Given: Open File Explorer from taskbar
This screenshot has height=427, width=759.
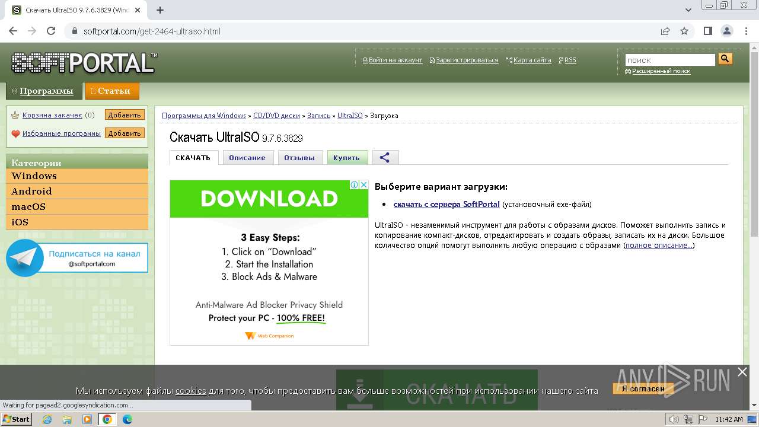Looking at the screenshot, I should [x=67, y=419].
